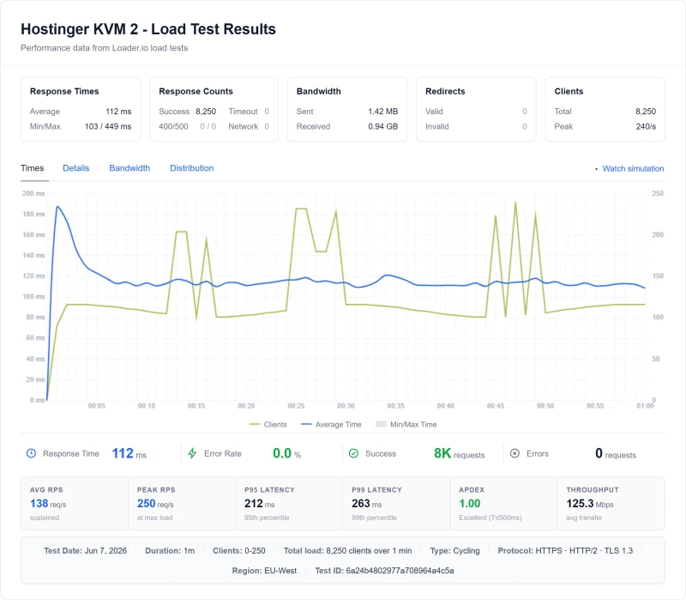Viewport: 686px width, 600px height.
Task: Click the Peak 240/s value
Action: tap(646, 126)
